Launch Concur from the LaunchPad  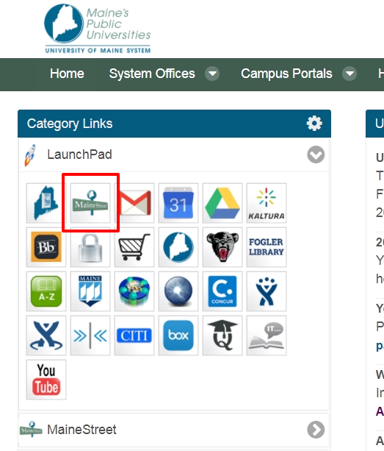click(x=222, y=291)
